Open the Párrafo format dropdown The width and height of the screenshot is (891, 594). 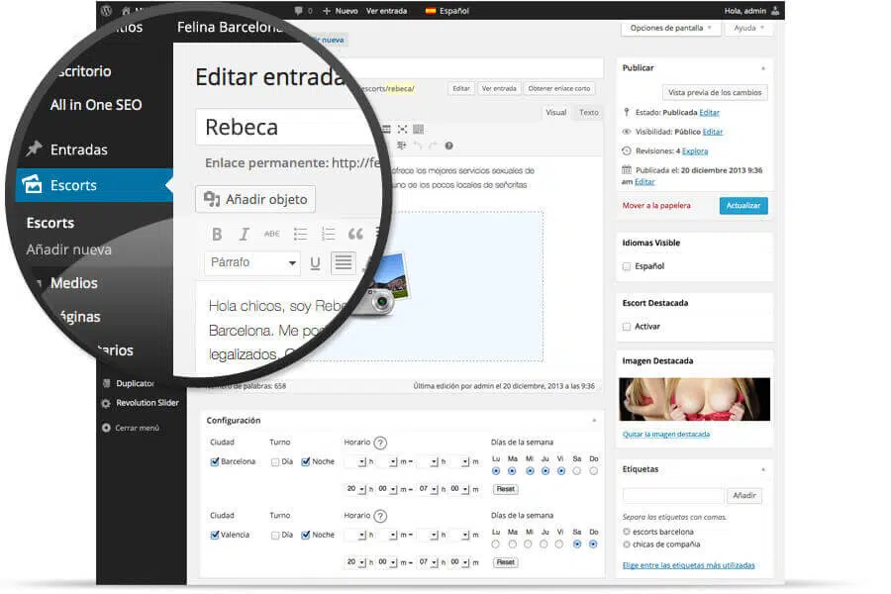pyautogui.click(x=251, y=262)
